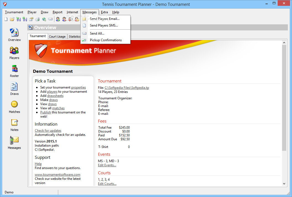Click the Edit Courts link
This screenshot has width=292, height=197.
pyautogui.click(x=107, y=184)
